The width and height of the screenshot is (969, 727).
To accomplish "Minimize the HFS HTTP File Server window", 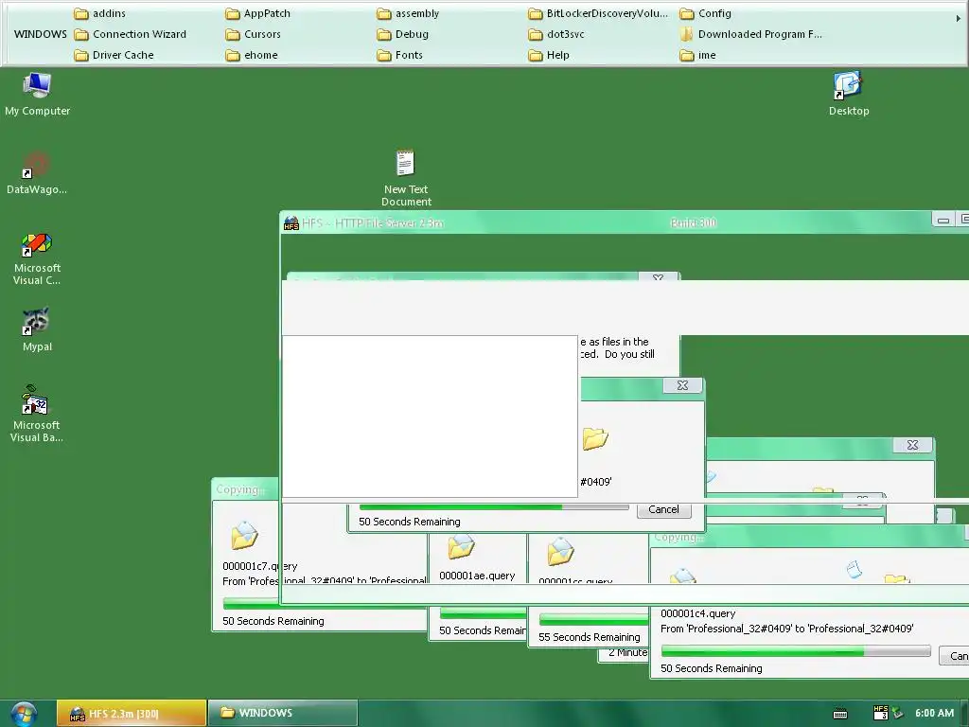I will (943, 220).
